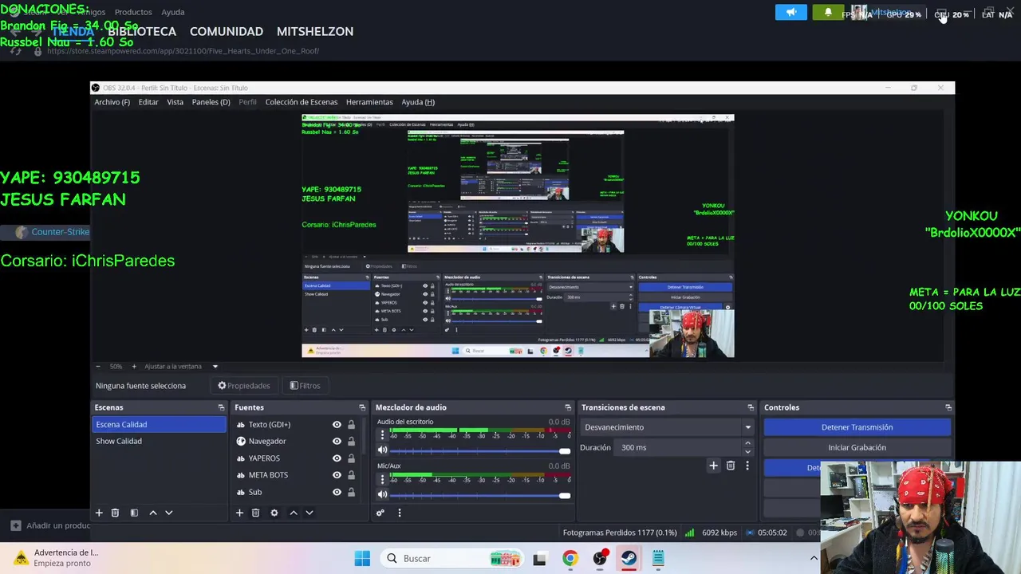Add a new scene with plus icon in Escenas
Image resolution: width=1021 pixels, height=574 pixels.
[99, 513]
